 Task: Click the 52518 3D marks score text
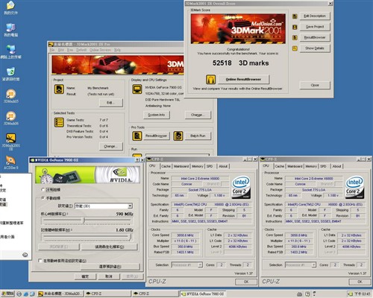click(240, 63)
